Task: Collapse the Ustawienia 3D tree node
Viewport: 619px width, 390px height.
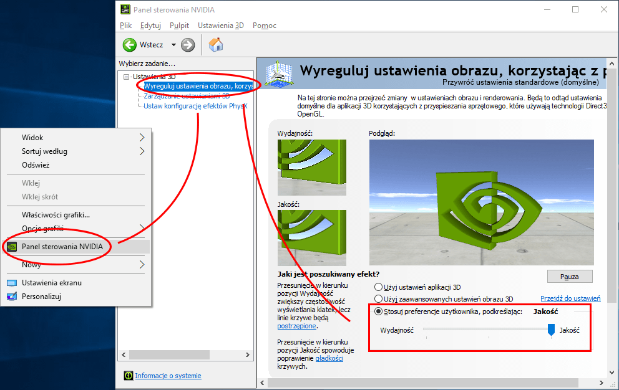Action: click(x=126, y=77)
